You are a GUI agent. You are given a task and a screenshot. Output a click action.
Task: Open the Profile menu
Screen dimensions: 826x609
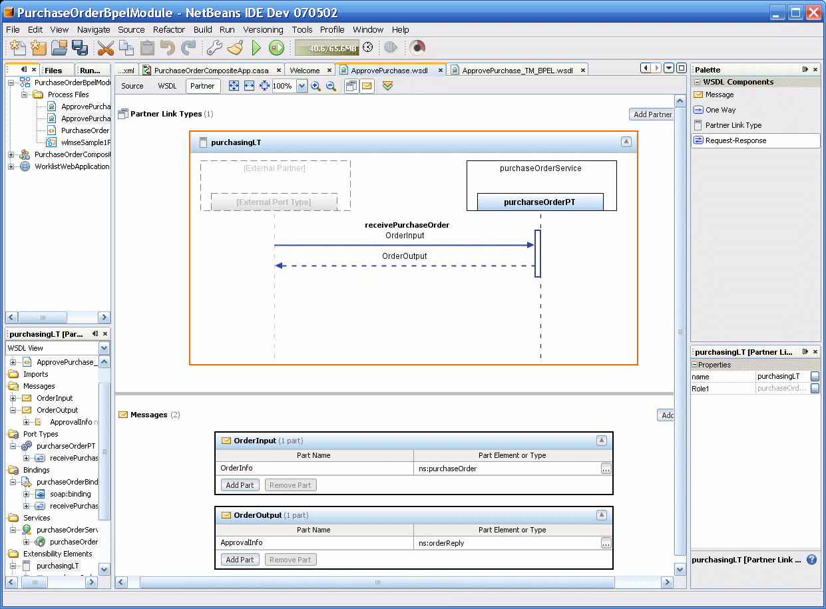332,29
